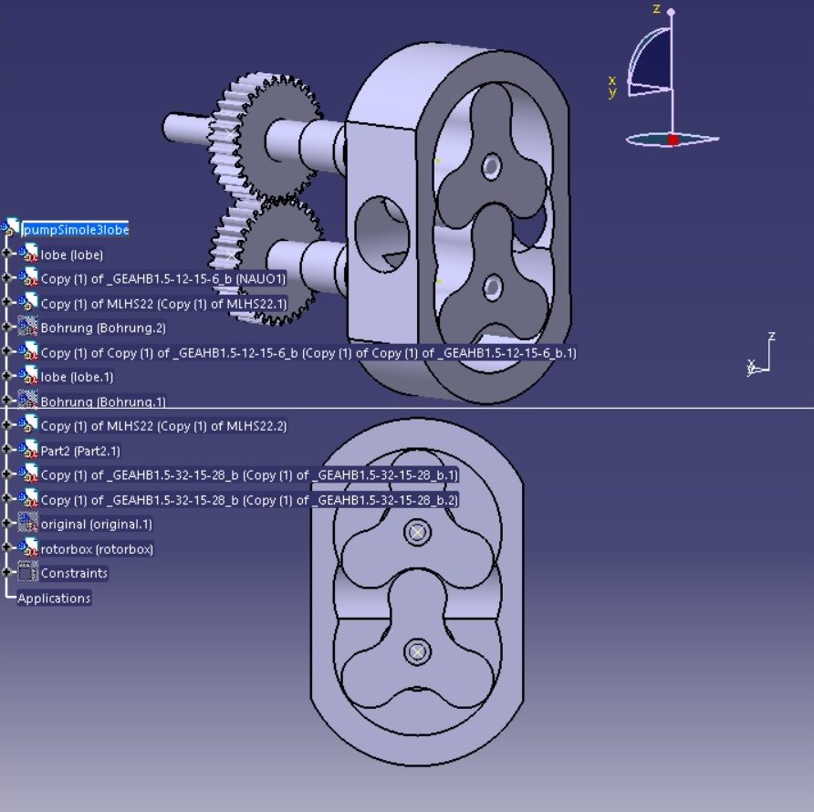Click the original (original.1) node icon

pyautogui.click(x=28, y=522)
